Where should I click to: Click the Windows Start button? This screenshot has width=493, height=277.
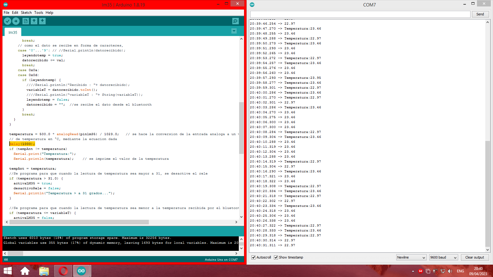7,271
